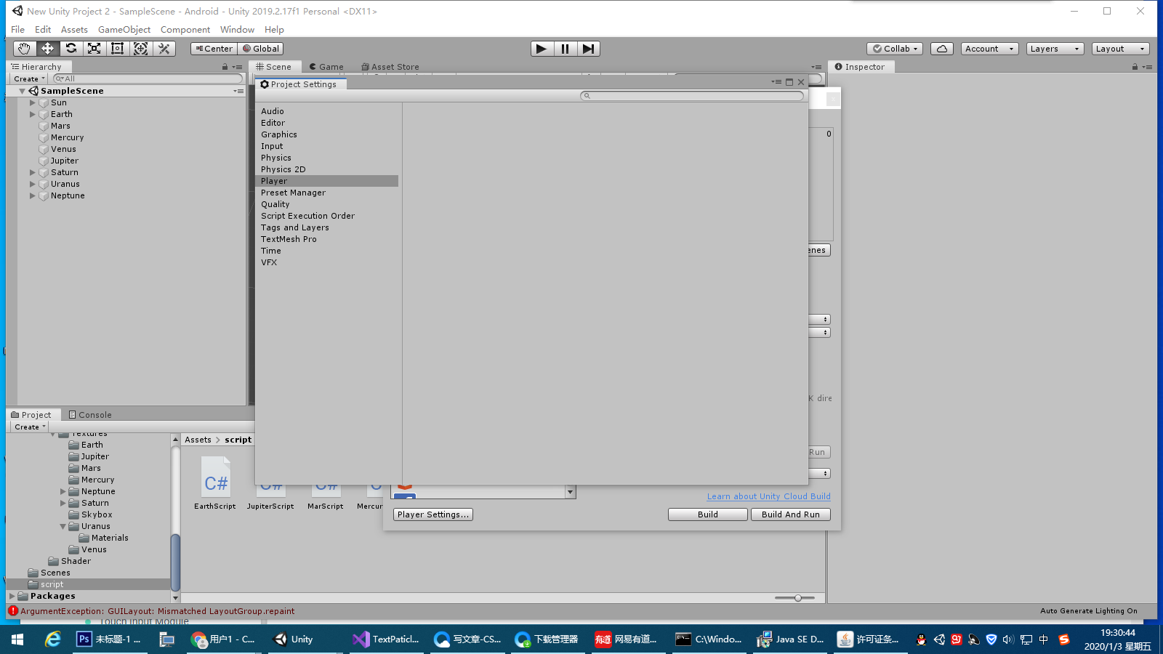Open the Collab dropdown
The height and width of the screenshot is (654, 1163).
896,49
